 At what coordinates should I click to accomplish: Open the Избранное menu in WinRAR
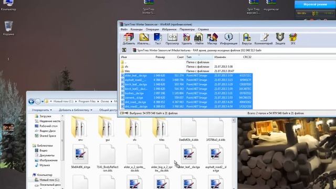(169, 29)
